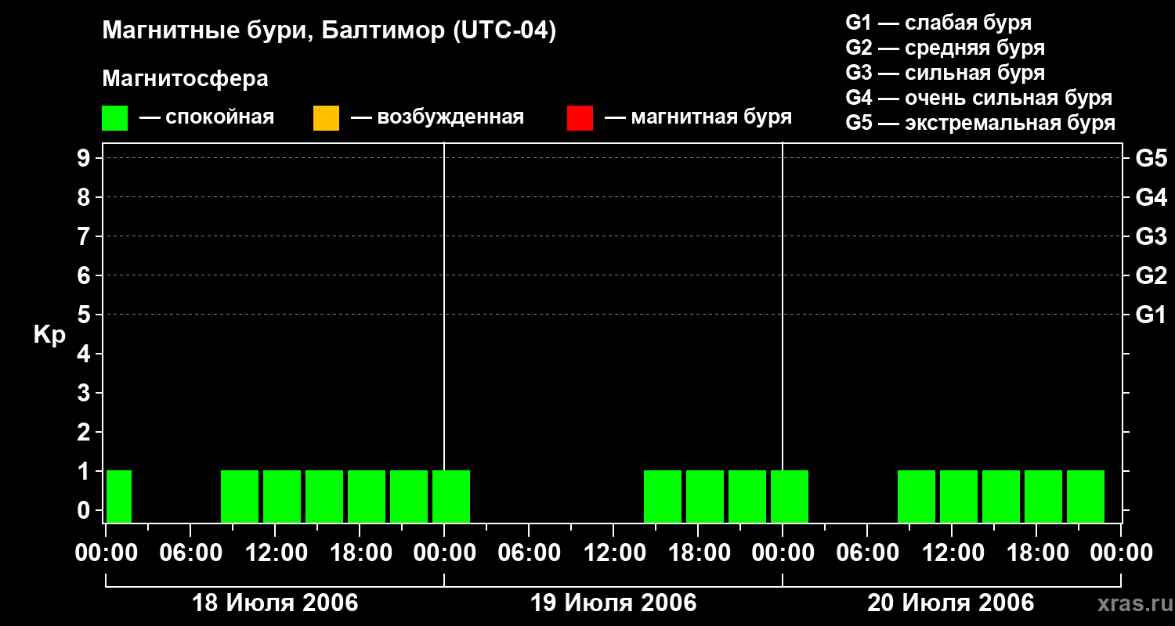
Task: Click the '— магнитная буря' legend label
Action: pos(698,117)
